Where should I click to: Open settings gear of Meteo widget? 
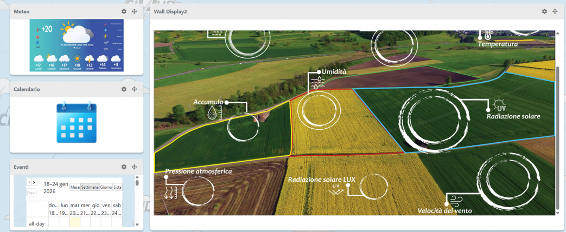click(x=124, y=11)
